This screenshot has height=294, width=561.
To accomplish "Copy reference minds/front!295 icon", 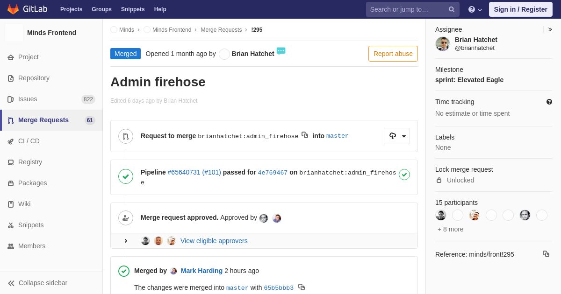I will point(546,254).
